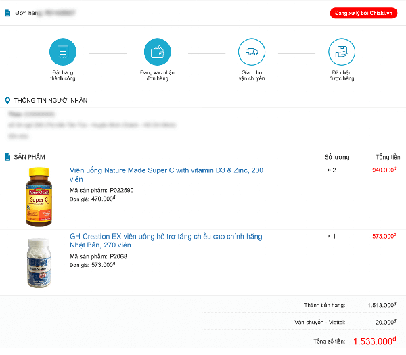Click the 573.000đ line total for GH Creation
This screenshot has height=355, width=406.
pos(384,236)
